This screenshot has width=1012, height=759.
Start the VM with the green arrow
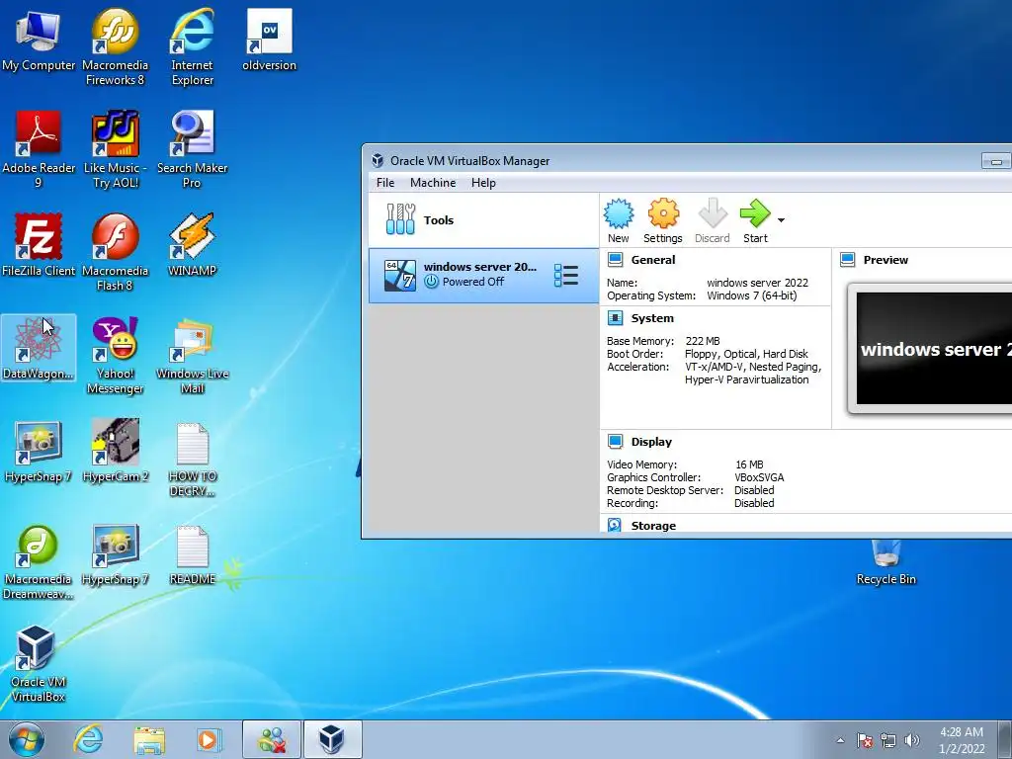tap(755, 220)
